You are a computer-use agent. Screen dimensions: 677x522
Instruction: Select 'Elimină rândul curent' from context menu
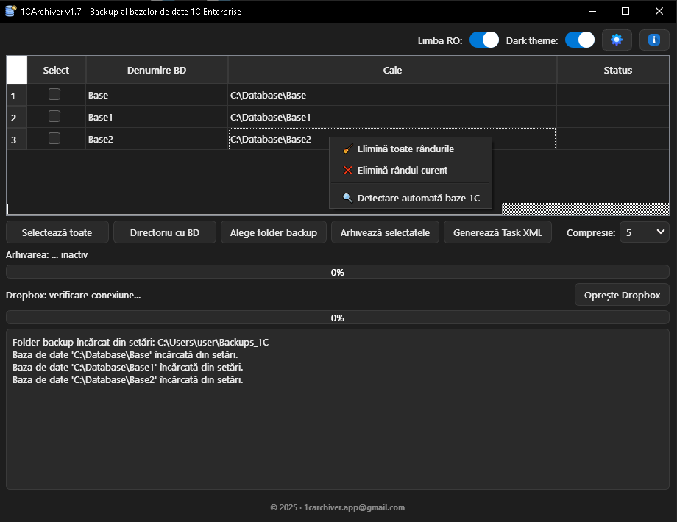click(403, 171)
